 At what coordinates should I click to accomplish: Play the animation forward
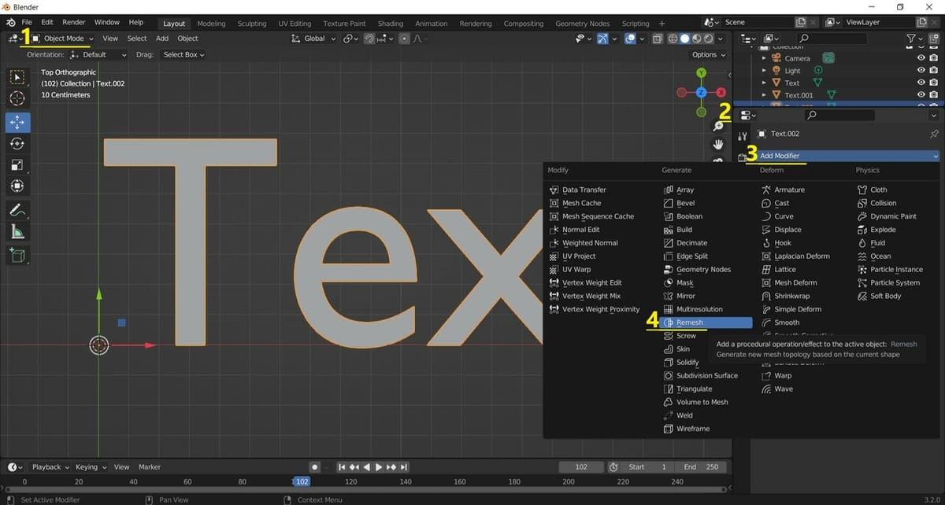tap(379, 467)
